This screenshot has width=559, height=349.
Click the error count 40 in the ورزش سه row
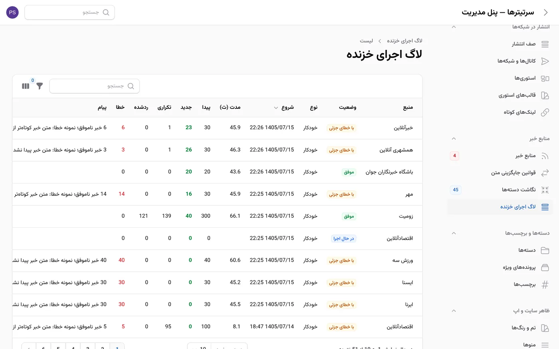click(122, 260)
